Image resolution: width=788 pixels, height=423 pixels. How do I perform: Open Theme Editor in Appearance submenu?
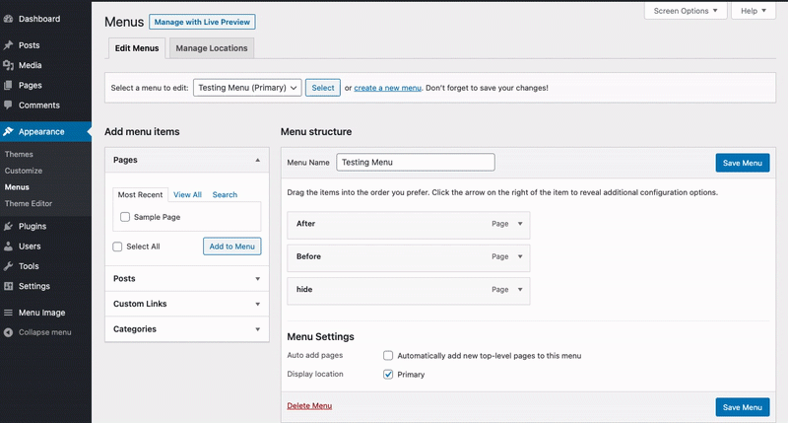29,204
